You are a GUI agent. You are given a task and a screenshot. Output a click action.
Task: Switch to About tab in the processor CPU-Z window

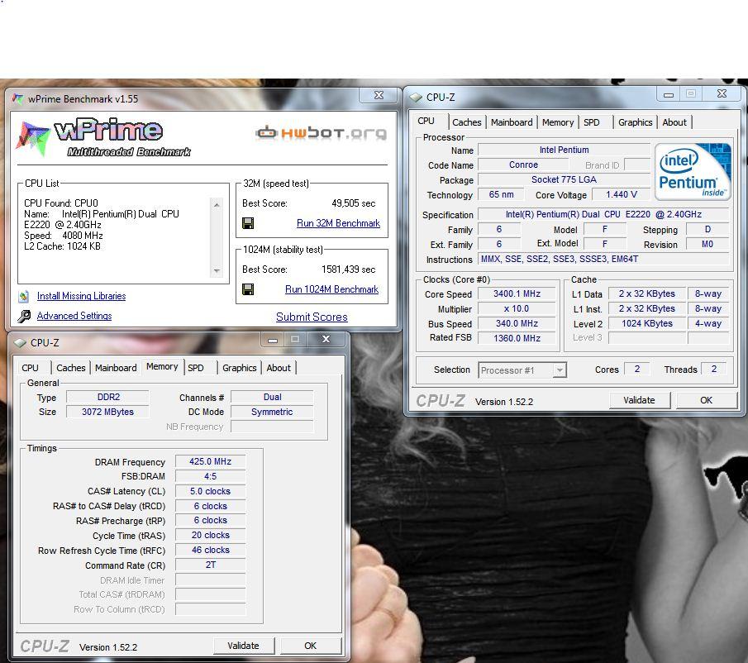(674, 122)
